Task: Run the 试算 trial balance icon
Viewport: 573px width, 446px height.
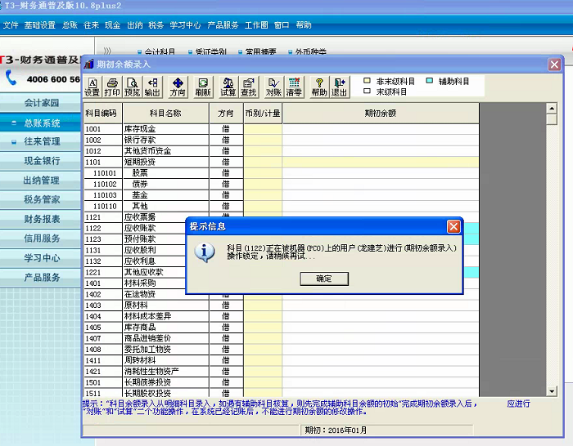Action: pyautogui.click(x=228, y=87)
